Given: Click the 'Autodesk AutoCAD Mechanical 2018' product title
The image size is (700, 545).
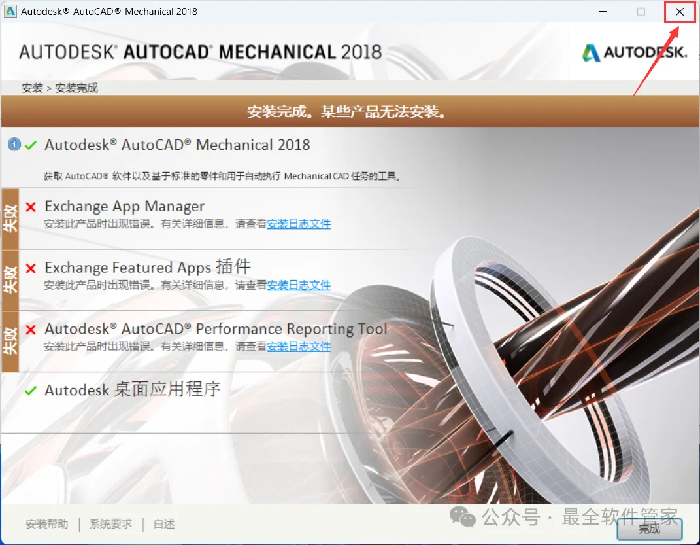Looking at the screenshot, I should click(177, 145).
